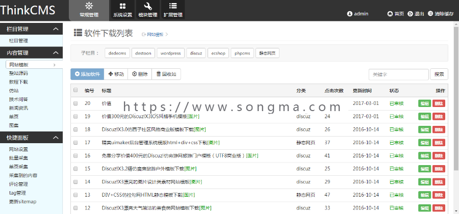Open 常规管理 top navigation icon
The width and height of the screenshot is (459, 214).
(x=89, y=10)
